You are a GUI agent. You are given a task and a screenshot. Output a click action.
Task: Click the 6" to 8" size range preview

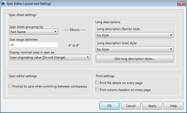pos(75,45)
